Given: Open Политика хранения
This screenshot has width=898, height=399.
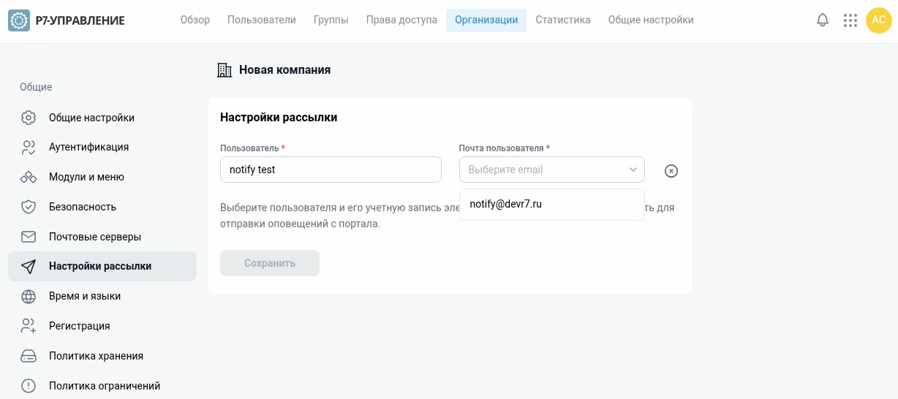Looking at the screenshot, I should pyautogui.click(x=102, y=356).
